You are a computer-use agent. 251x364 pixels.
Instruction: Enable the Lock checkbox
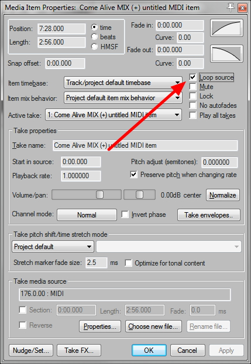tap(192, 96)
